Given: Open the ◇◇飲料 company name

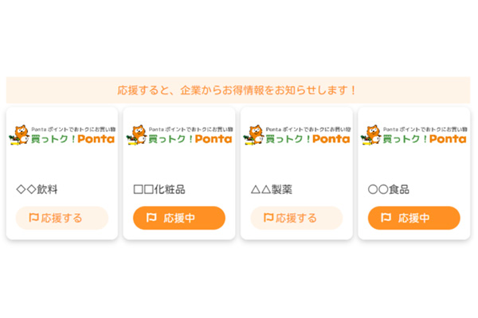Looking at the screenshot, I should (37, 189).
